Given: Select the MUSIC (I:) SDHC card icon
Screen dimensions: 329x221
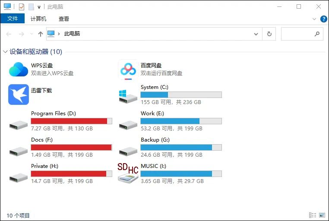Looking at the screenshot, I should click(x=128, y=174).
